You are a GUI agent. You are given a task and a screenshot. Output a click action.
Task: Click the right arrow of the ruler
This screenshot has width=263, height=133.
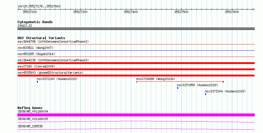coord(254,9)
